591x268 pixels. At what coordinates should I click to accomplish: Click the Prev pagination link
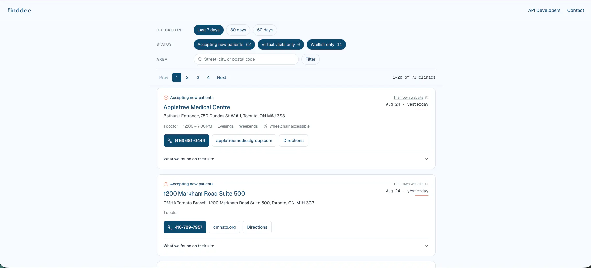point(164,78)
